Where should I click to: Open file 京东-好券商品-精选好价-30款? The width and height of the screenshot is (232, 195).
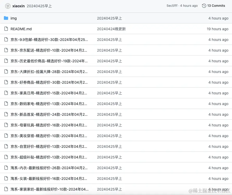click(49, 82)
